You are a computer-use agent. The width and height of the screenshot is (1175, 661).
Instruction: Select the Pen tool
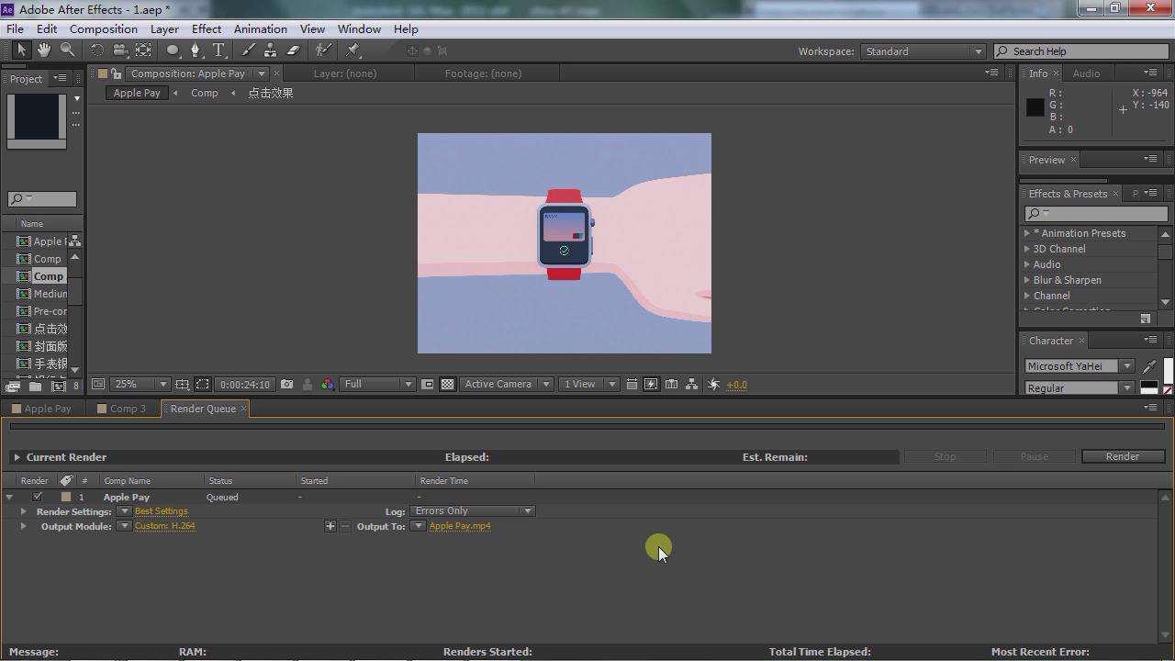[195, 50]
